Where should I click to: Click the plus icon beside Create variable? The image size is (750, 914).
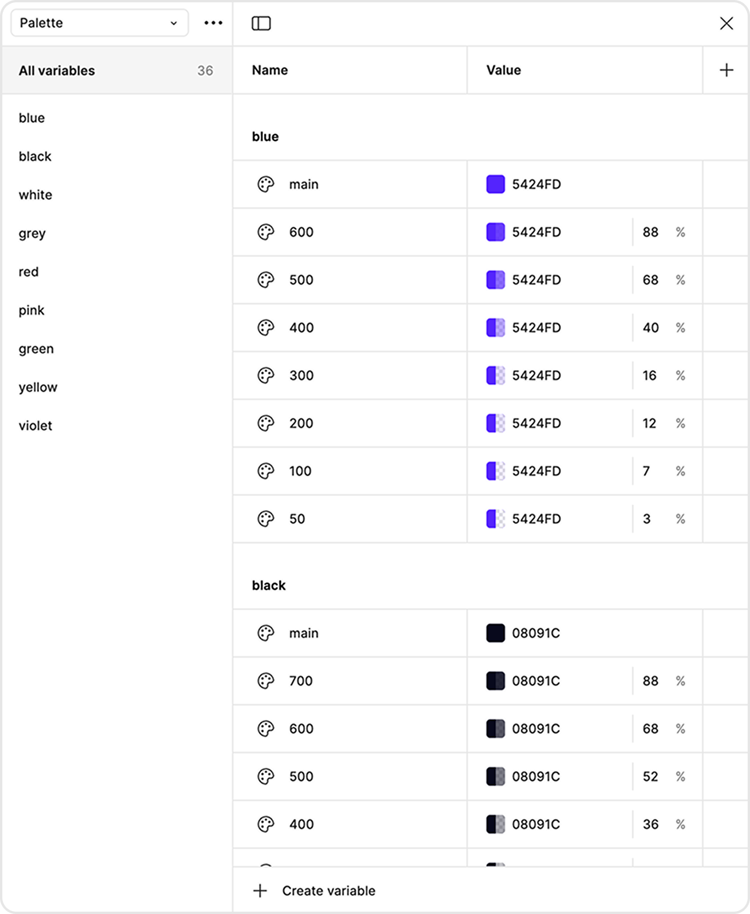(260, 891)
